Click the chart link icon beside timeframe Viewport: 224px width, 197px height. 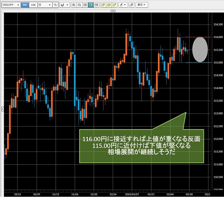55,5
